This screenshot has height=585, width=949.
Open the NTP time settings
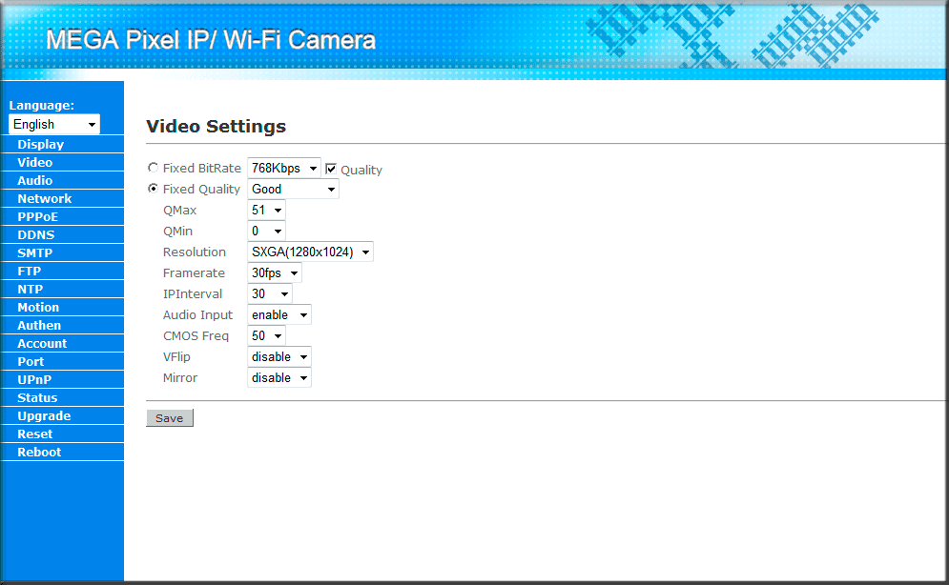pyautogui.click(x=62, y=289)
